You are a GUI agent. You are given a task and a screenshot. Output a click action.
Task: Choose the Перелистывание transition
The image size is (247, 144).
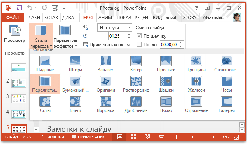click(x=45, y=84)
